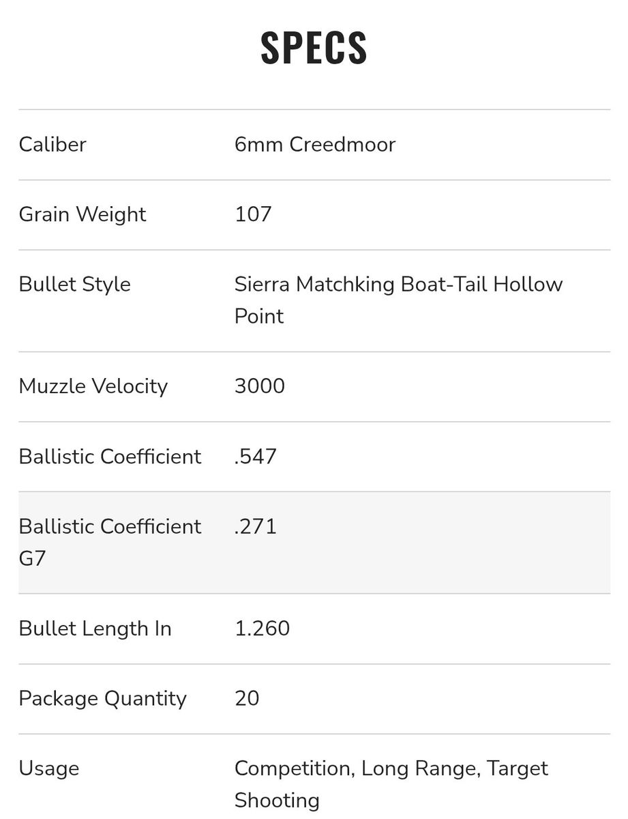Screen dimensions: 628x819
Task: Click the 6mm Creedmoor caliber value
Action: point(314,145)
